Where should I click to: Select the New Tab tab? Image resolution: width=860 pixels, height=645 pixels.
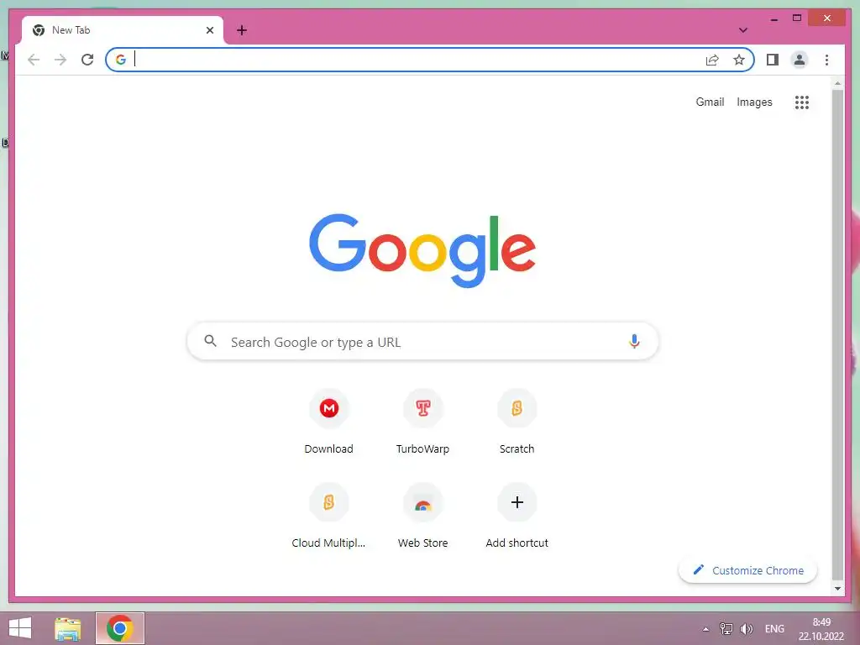123,30
